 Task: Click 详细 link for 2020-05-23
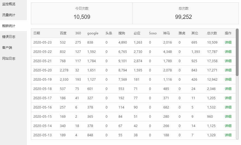(x=228, y=43)
